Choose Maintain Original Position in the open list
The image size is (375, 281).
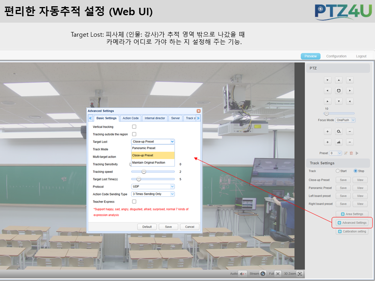153,162
